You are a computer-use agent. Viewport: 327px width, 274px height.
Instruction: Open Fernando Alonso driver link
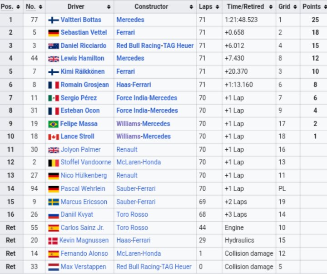tap(84, 254)
